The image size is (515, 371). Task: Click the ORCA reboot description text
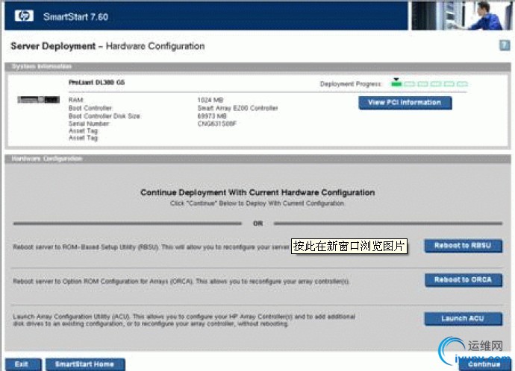coord(181,281)
